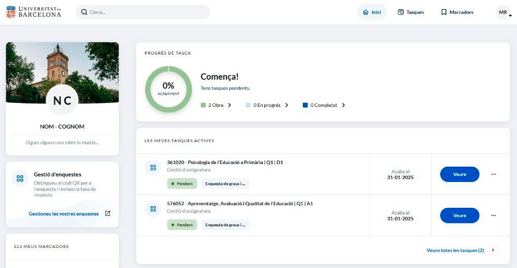Click the Universitat de Barcelona logo
The width and height of the screenshot is (517, 268).
[x=33, y=12]
